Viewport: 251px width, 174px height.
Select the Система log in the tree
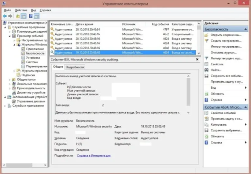click(32, 62)
